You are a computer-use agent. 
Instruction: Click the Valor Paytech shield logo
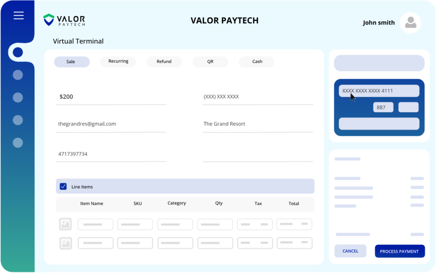tap(49, 20)
